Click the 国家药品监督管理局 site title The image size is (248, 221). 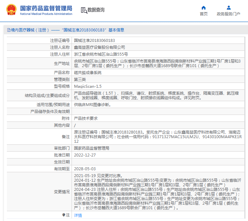pos(46,8)
